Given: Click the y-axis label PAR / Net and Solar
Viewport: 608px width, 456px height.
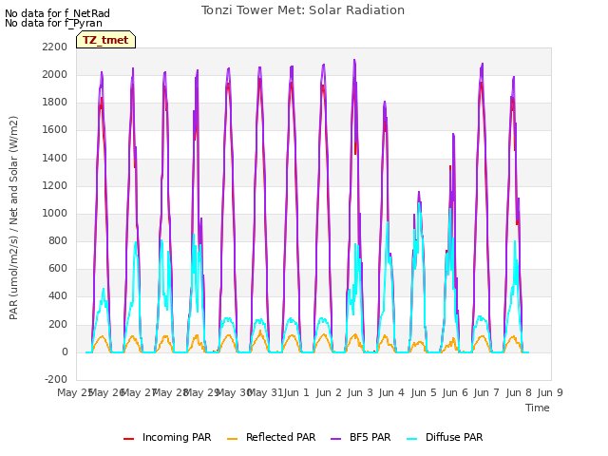Looking at the screenshot, I should [x=13, y=218].
